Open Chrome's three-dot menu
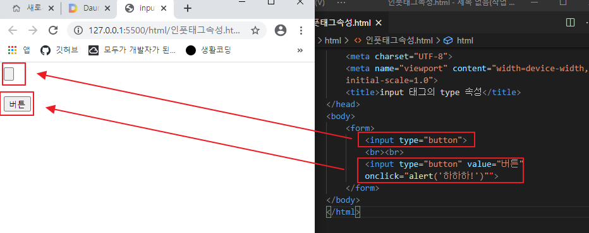 tap(301, 30)
